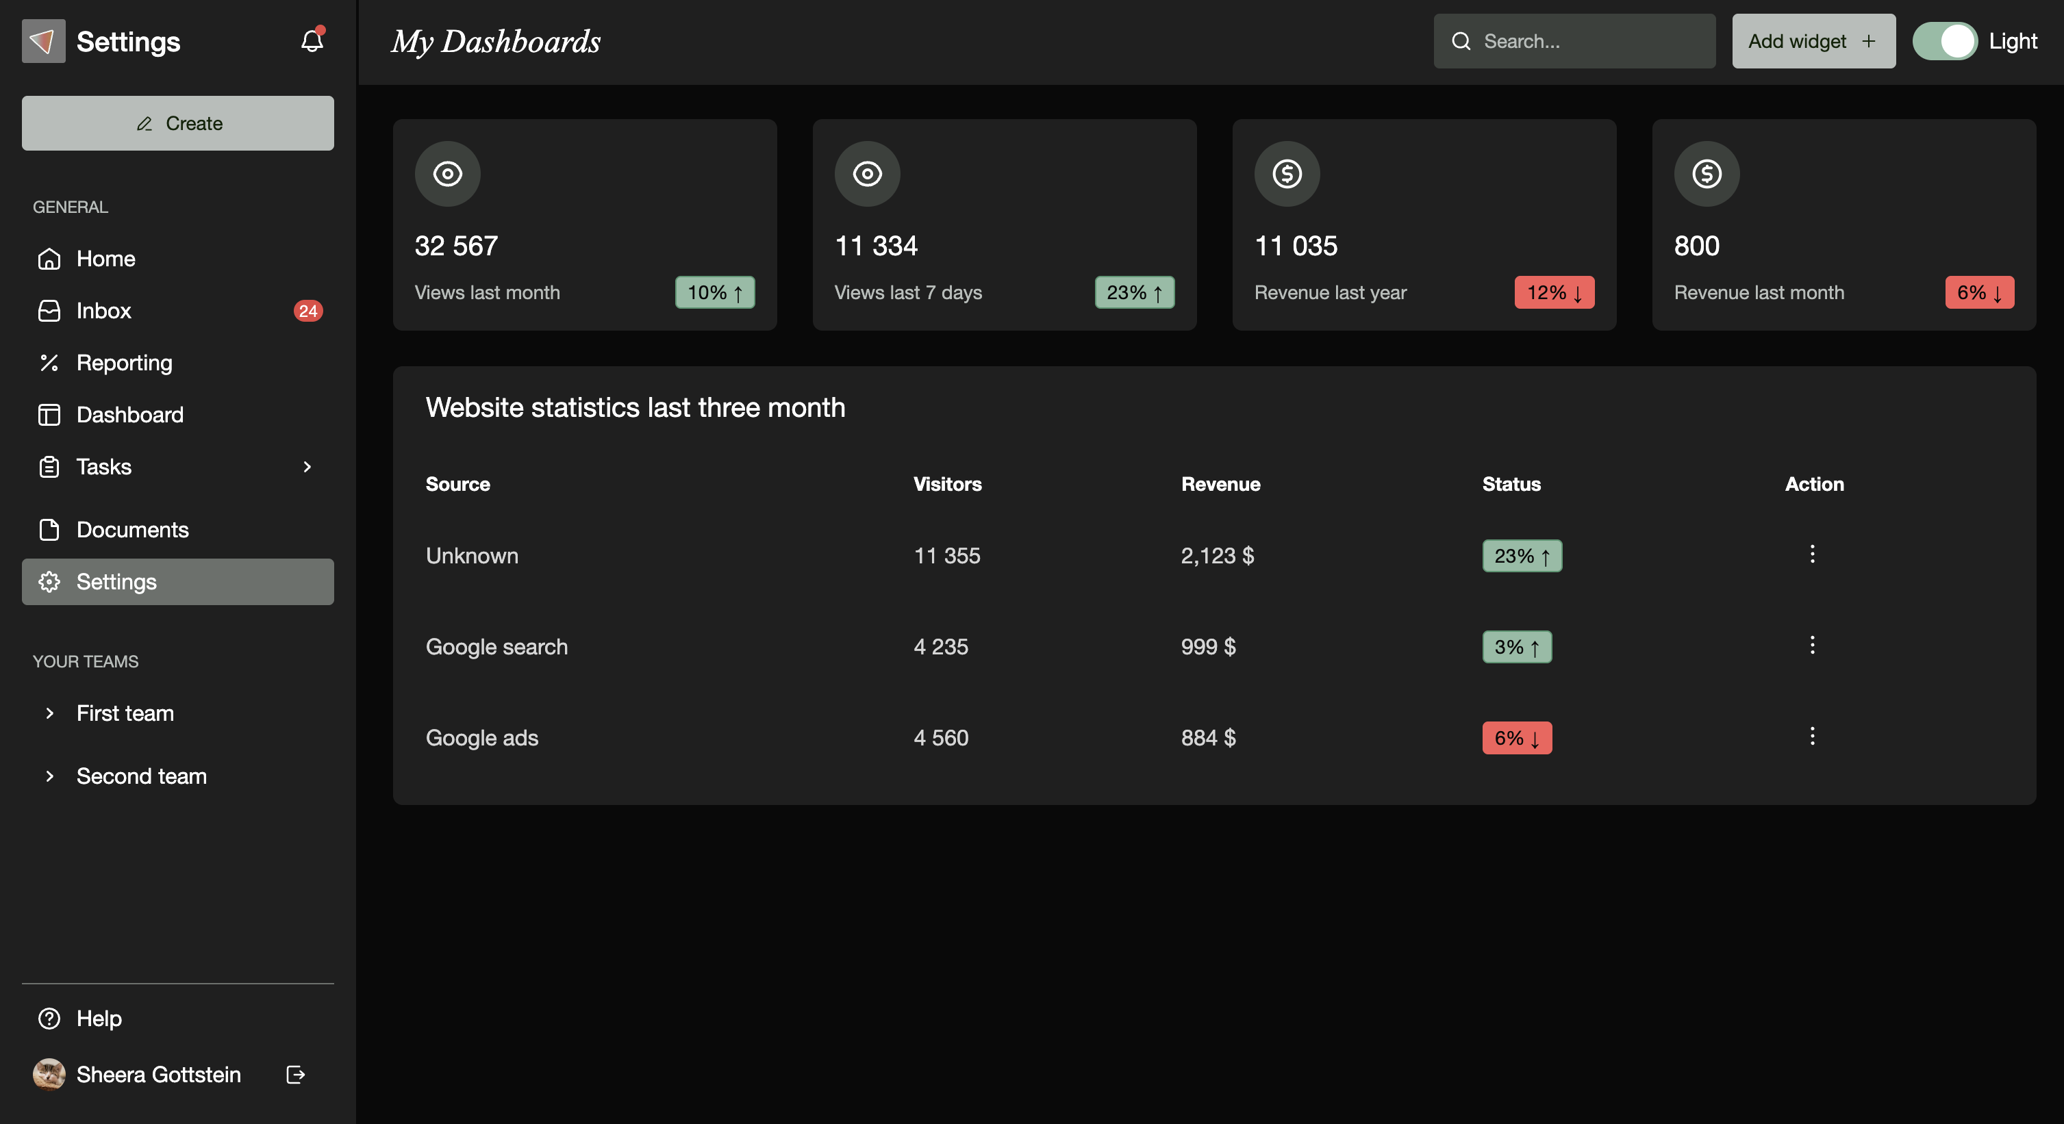The height and width of the screenshot is (1124, 2064).
Task: Open Help at the sidebar bottom
Action: (99, 1019)
